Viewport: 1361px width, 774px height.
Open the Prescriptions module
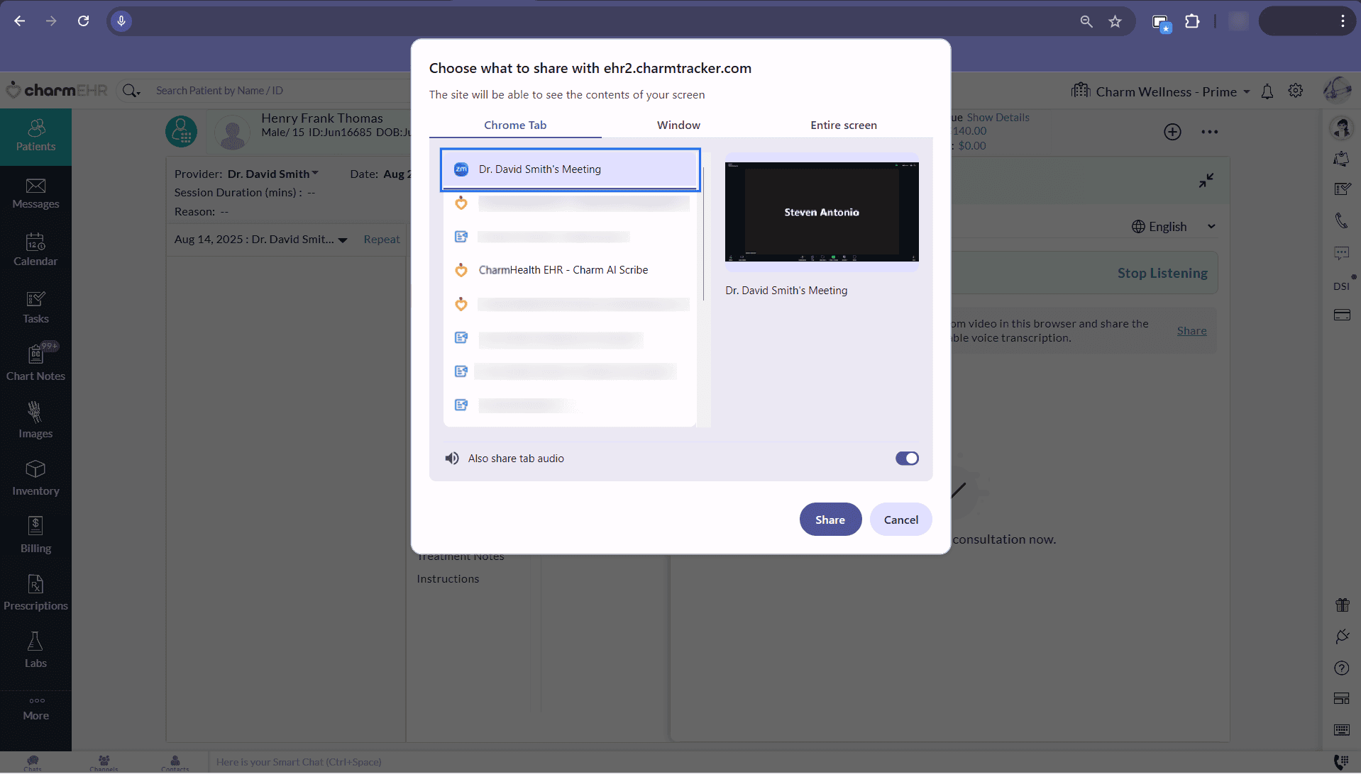click(x=35, y=593)
